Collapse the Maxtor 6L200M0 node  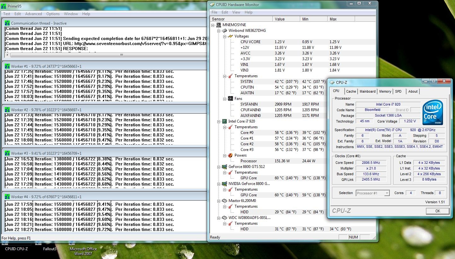[219, 201]
